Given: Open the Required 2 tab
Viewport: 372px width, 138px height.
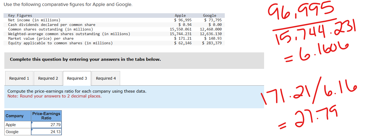Looking at the screenshot, I should point(48,78).
